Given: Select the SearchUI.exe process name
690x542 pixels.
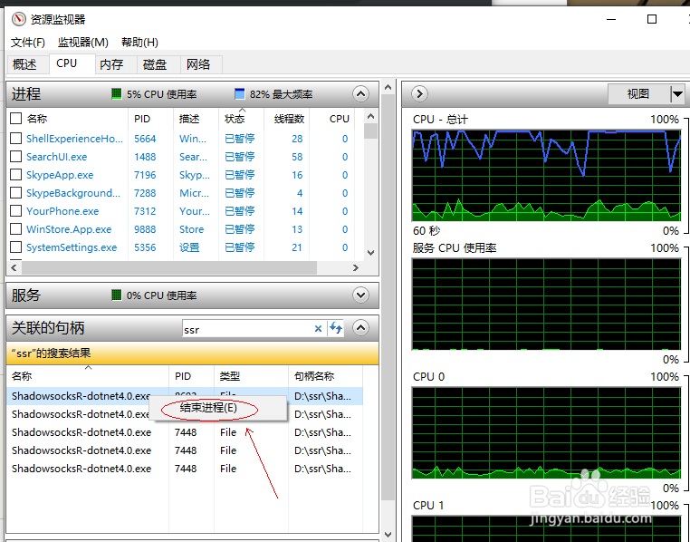Looking at the screenshot, I should (57, 157).
